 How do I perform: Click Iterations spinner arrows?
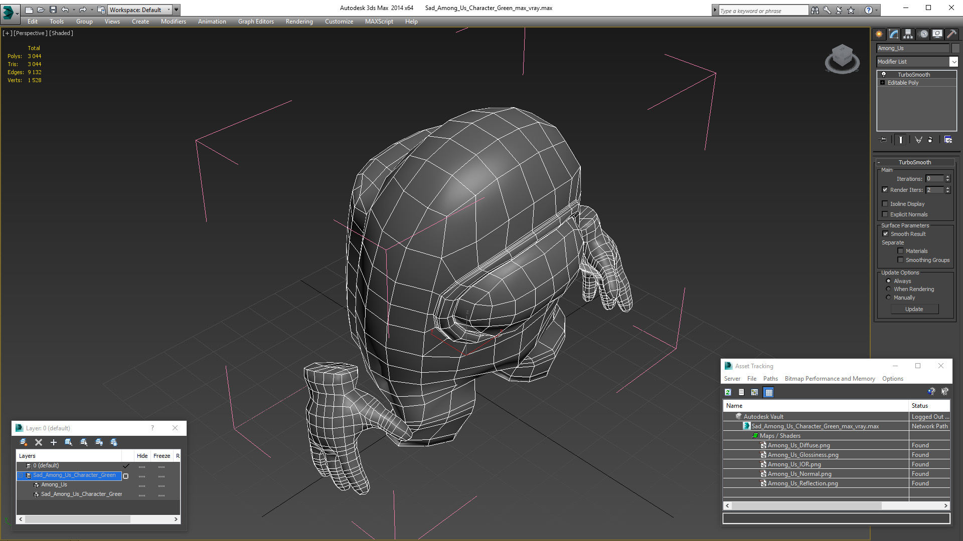947,179
